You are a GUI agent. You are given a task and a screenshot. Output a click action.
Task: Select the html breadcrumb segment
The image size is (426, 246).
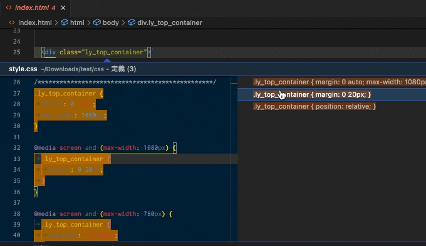77,22
